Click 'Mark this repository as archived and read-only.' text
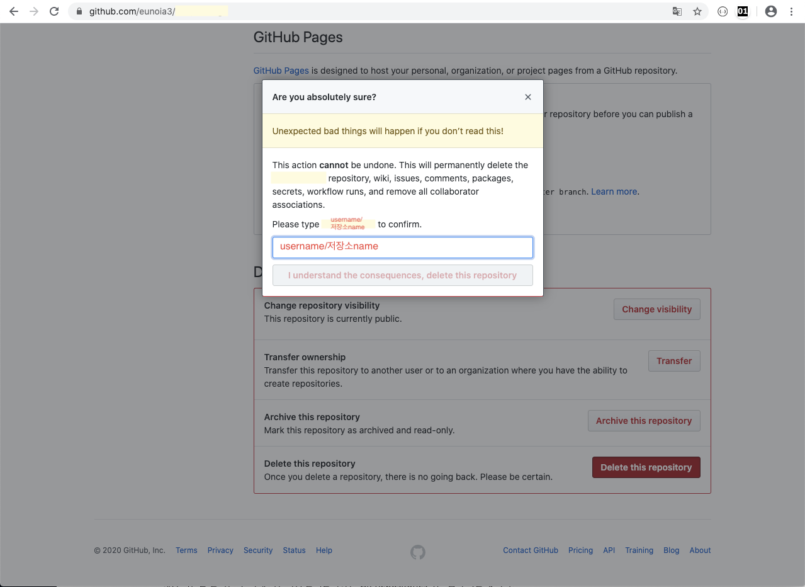The image size is (805, 587). coord(359,430)
